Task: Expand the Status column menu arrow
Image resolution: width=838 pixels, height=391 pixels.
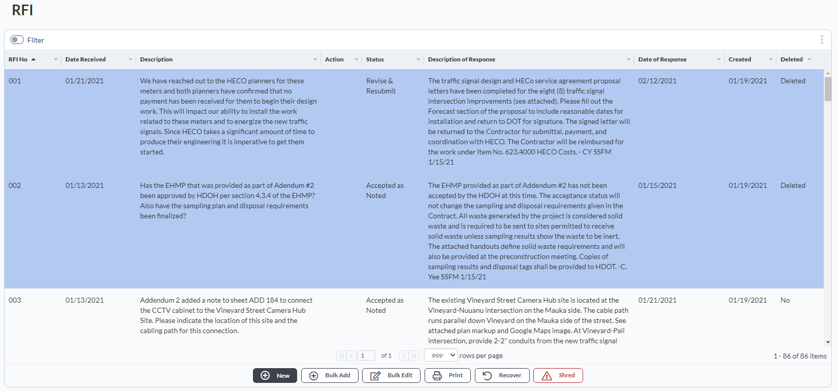Action: (418, 59)
